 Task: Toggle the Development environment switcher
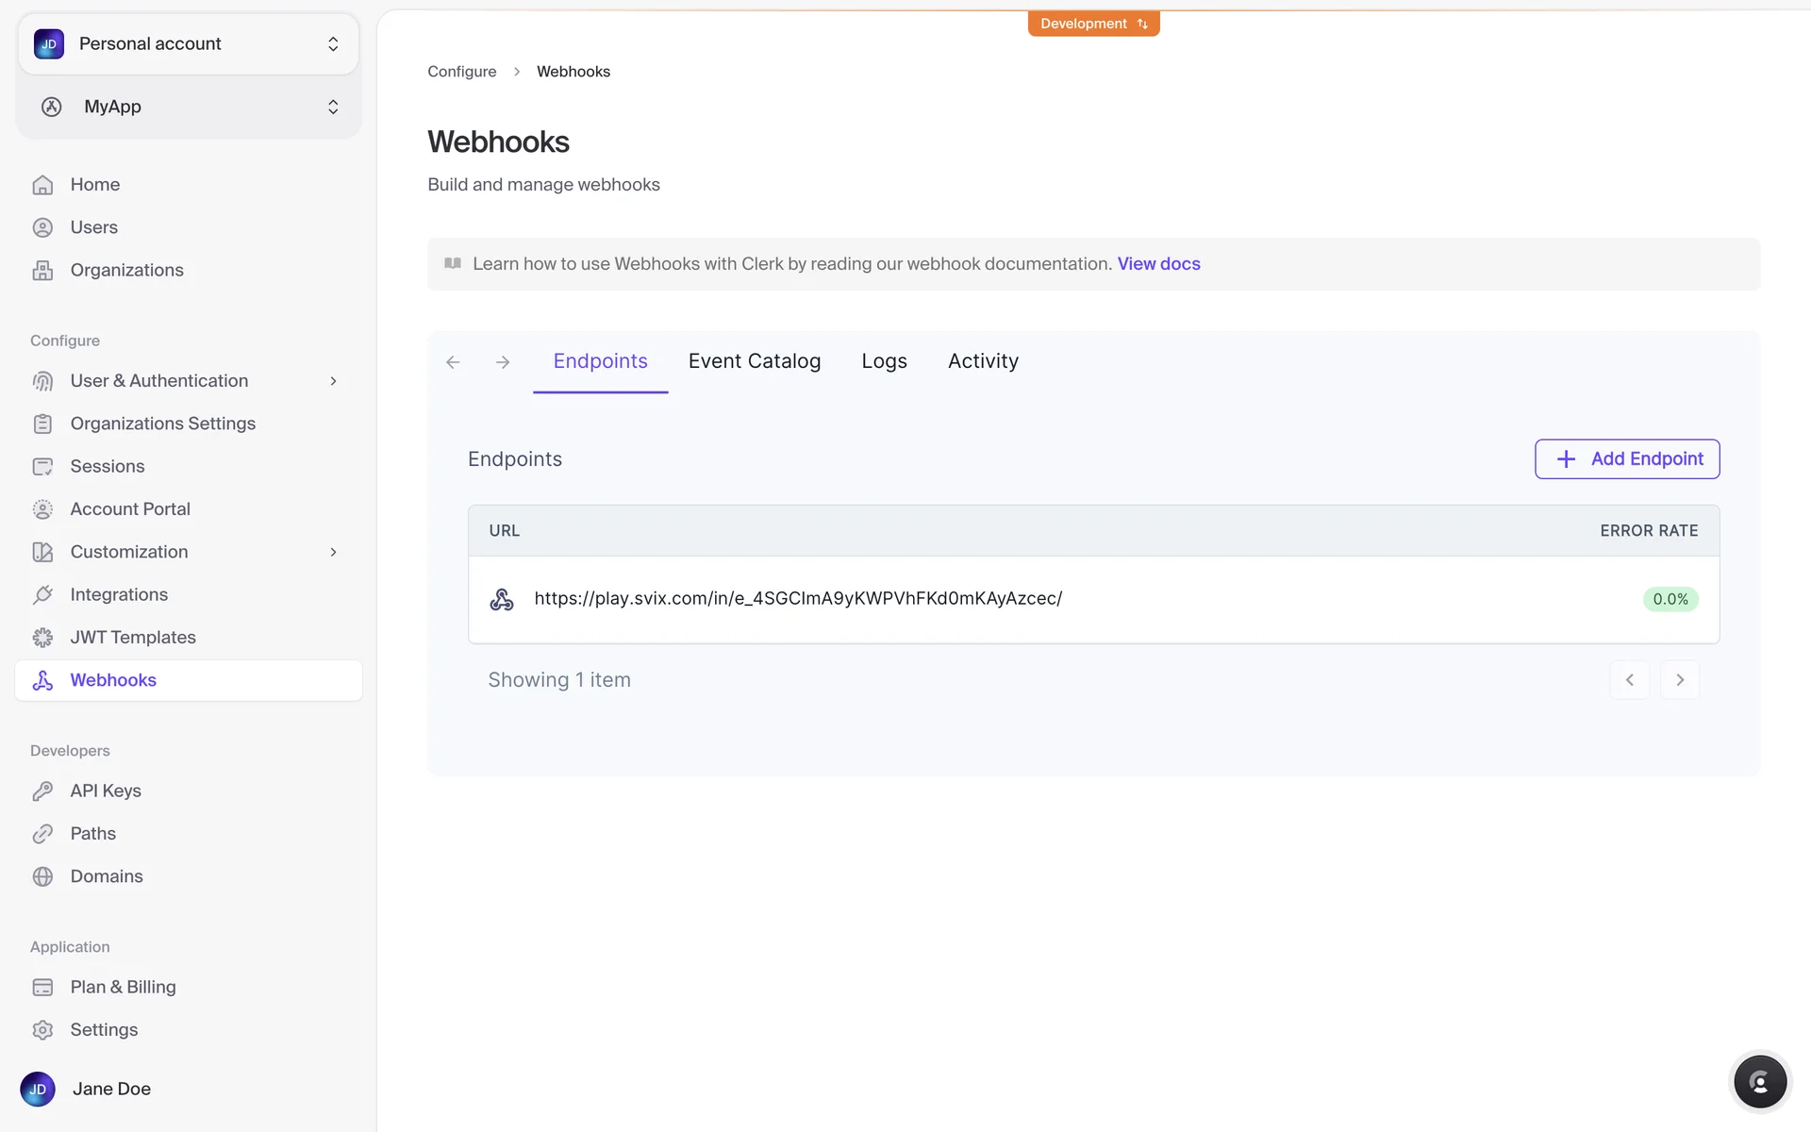point(1093,24)
